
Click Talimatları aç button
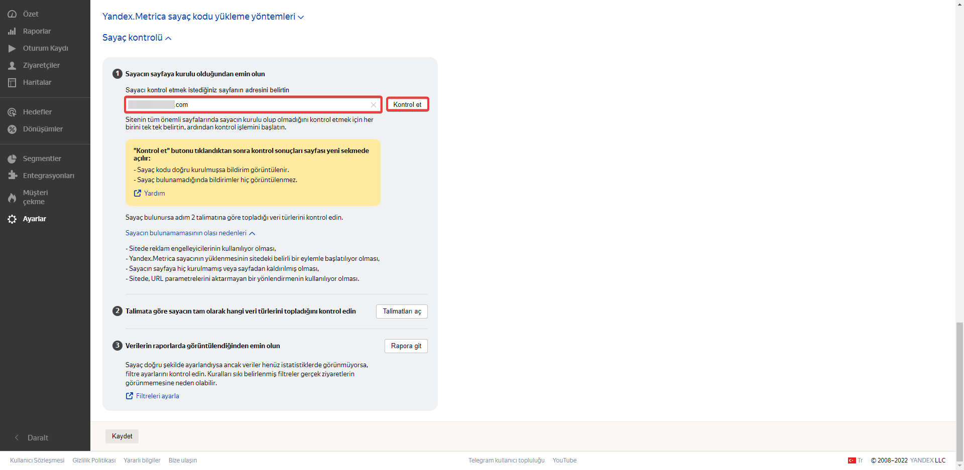402,311
